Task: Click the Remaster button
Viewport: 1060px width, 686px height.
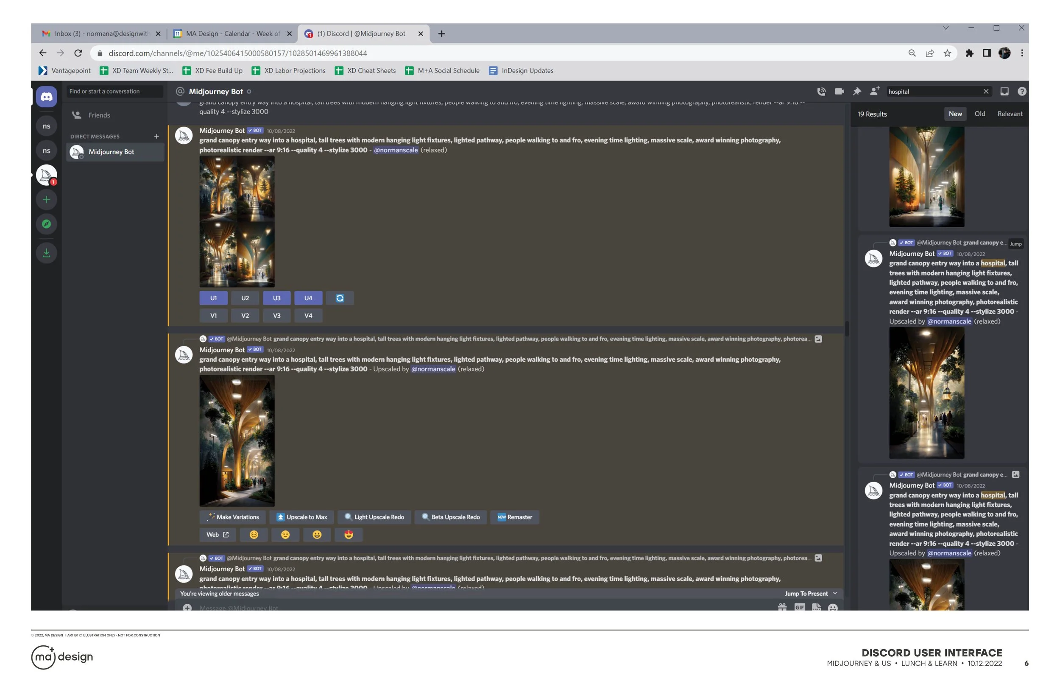Action: 515,517
